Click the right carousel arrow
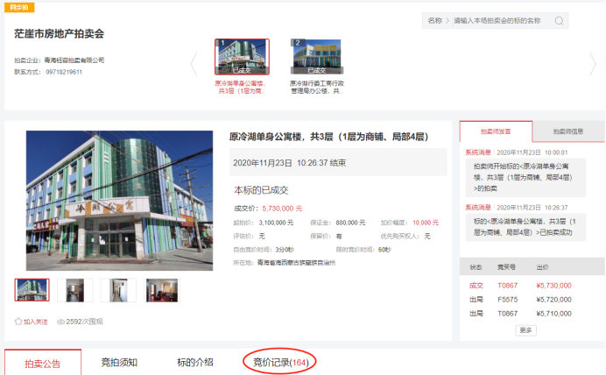Image resolution: width=606 pixels, height=375 pixels. click(592, 64)
